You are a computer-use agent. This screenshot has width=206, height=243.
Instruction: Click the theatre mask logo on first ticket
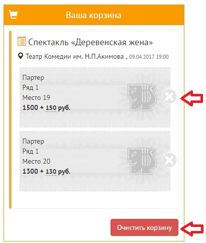(x=142, y=97)
